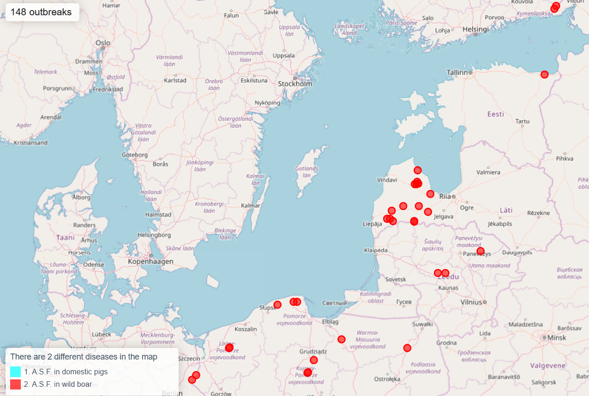
Task: Click the Helsingi city label
Action: tap(475, 29)
